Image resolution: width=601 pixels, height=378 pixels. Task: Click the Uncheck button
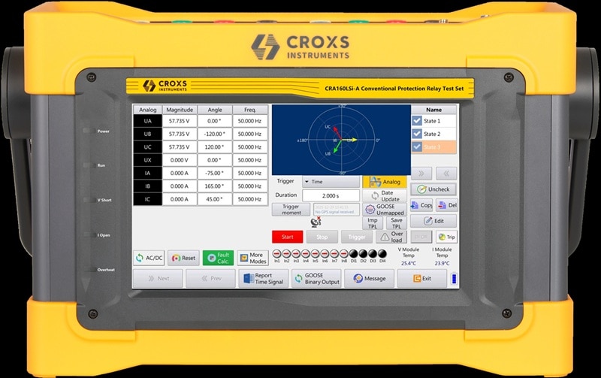tap(433, 189)
